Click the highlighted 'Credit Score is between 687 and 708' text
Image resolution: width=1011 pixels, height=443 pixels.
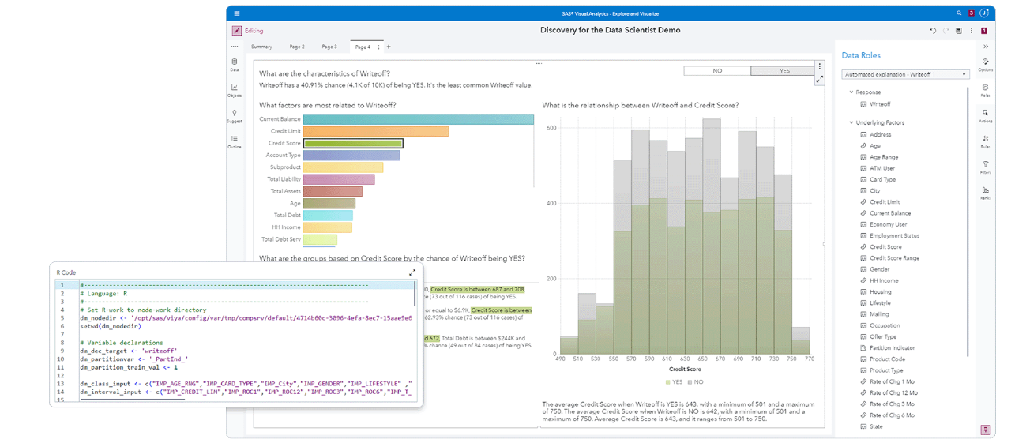click(477, 290)
